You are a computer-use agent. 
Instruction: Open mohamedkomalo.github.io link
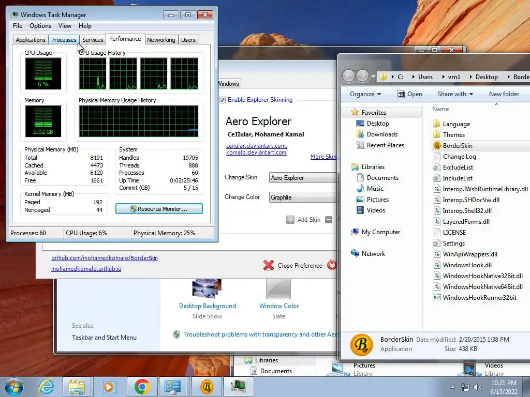(x=86, y=269)
